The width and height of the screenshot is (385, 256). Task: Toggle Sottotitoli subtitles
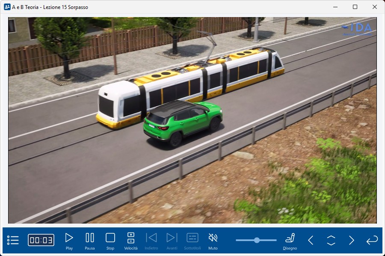click(x=192, y=241)
